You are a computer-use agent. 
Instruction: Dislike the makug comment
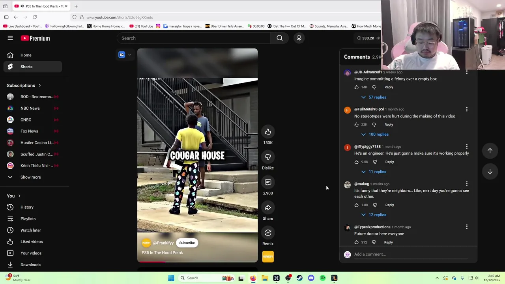point(375,205)
